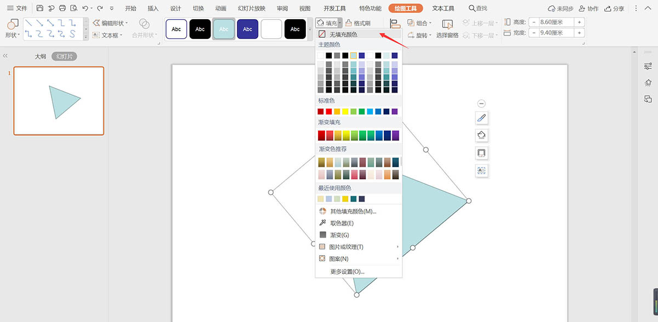This screenshot has width=658, height=322.
Task: Expand 图案(N) pattern submenu
Action: 359,258
